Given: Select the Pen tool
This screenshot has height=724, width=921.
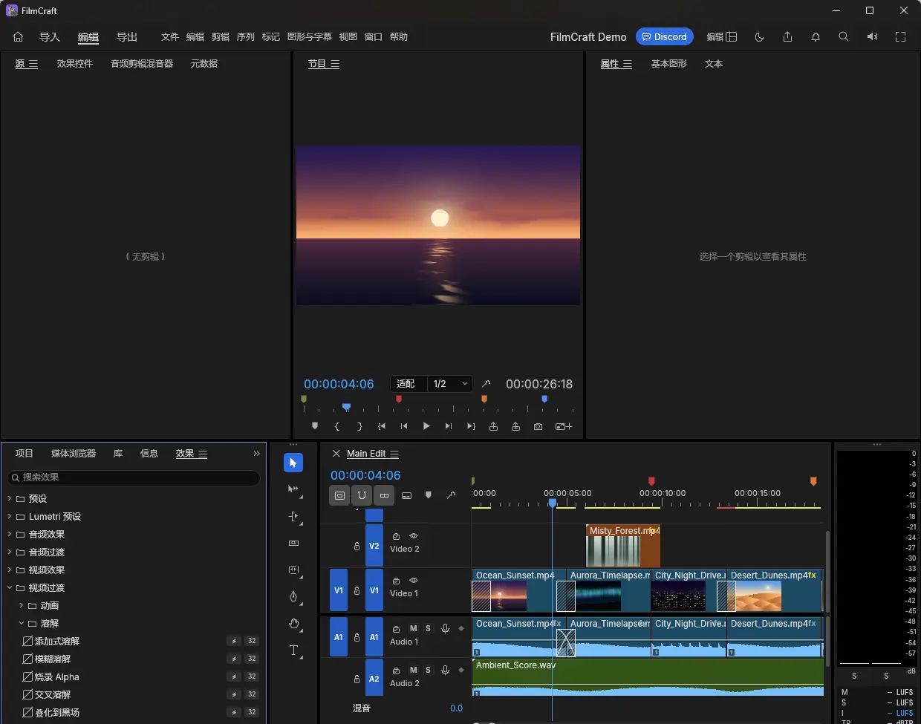Looking at the screenshot, I should point(293,596).
